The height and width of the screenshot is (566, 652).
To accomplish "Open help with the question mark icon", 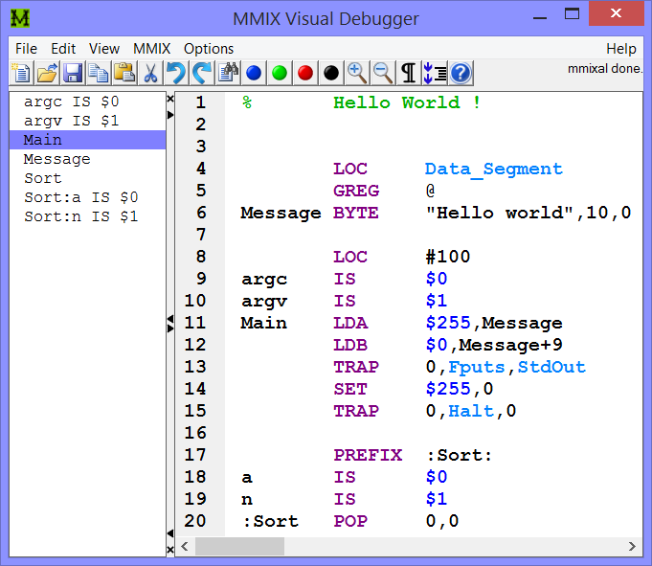I will (x=461, y=73).
